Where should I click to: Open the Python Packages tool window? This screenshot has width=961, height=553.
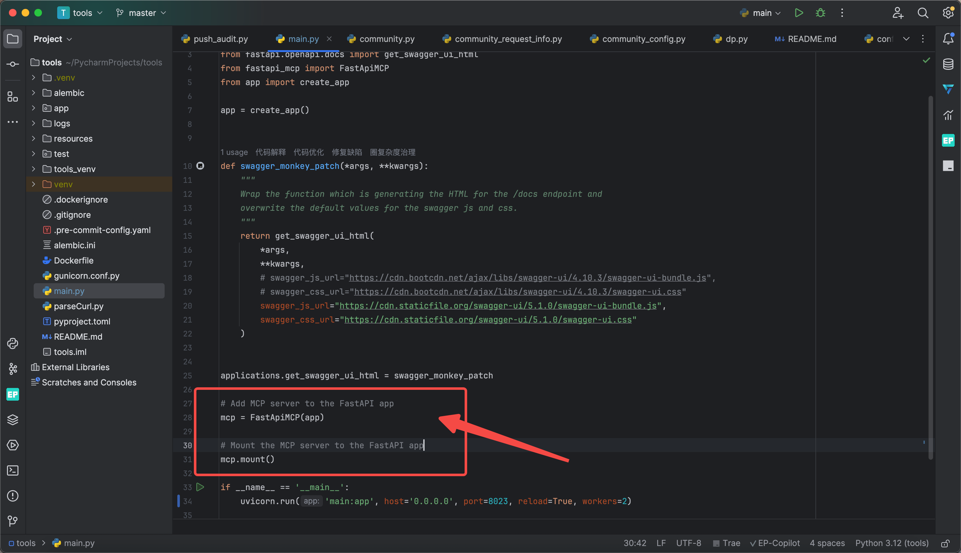point(12,420)
